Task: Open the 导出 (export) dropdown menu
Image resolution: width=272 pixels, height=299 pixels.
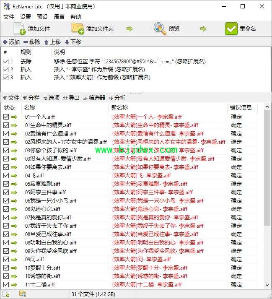Action: tap(71, 98)
